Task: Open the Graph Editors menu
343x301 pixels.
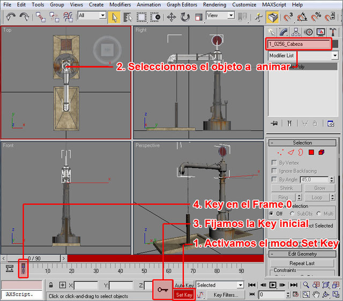Action: pyautogui.click(x=181, y=4)
